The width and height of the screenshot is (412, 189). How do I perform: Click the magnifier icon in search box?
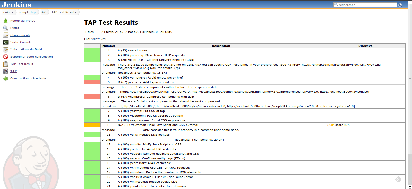pos(336,5)
